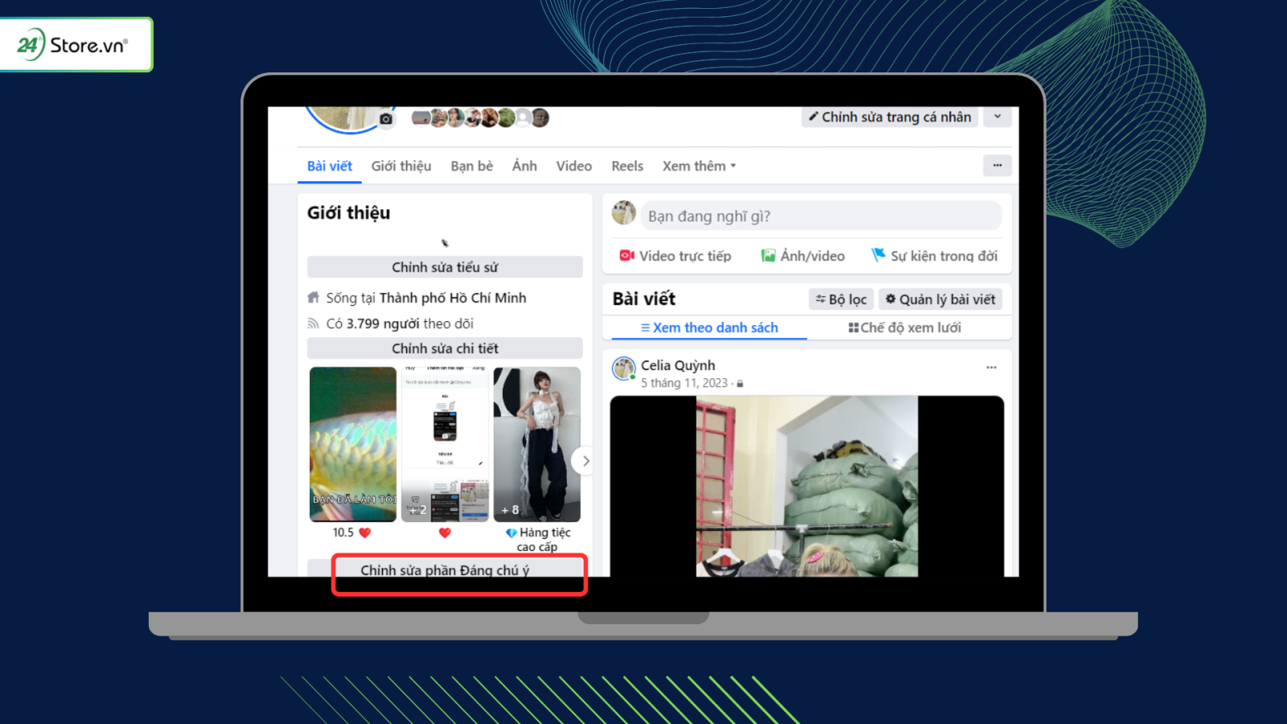Open the 10.5 featured fish thumbnail
The image size is (1287, 724).
pyautogui.click(x=353, y=444)
